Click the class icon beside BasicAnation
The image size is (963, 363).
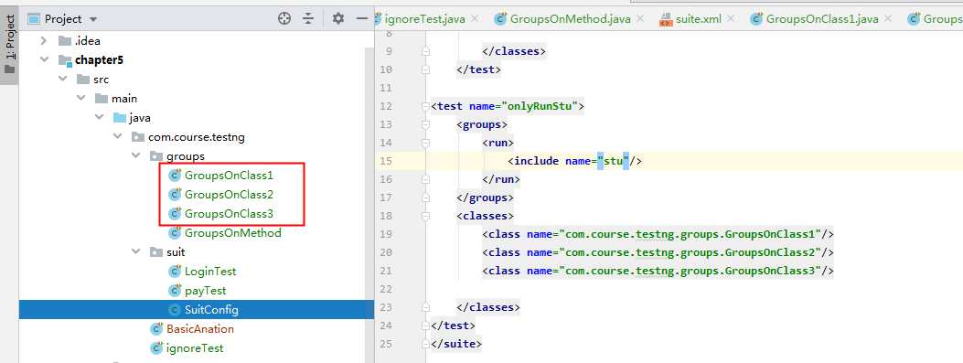156,328
